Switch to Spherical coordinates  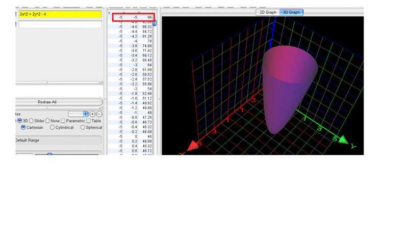pyautogui.click(x=83, y=128)
